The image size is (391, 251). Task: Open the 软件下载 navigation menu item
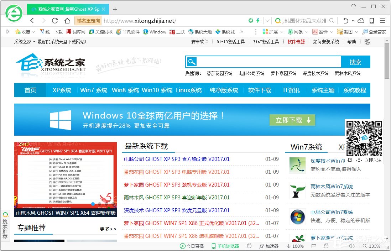pyautogui.click(x=259, y=90)
